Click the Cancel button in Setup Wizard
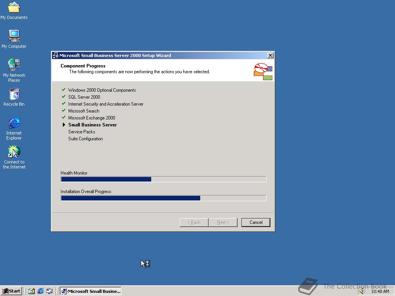Viewport: 395px width, 296px height. (256, 222)
